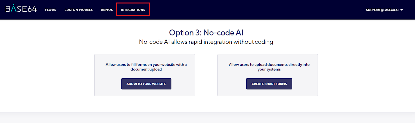This screenshot has width=415, height=123.
Task: Select the highlighted Integrations tab
Action: (133, 10)
